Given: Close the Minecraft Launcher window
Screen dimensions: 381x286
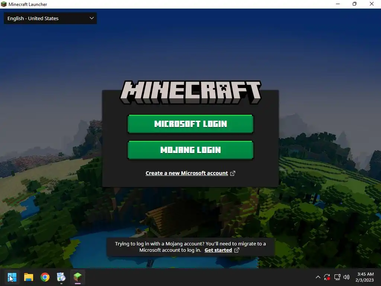Looking at the screenshot, I should [x=372, y=4].
